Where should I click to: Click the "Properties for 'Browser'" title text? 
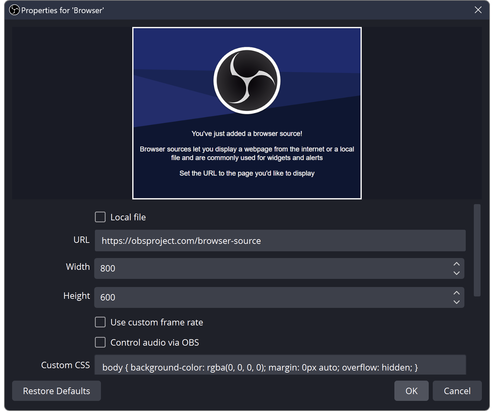(x=63, y=10)
